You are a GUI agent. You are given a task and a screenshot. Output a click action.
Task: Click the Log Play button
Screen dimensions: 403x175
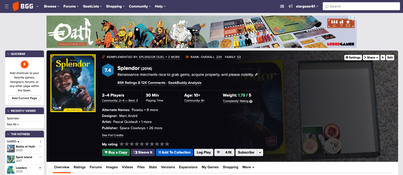[204, 152]
